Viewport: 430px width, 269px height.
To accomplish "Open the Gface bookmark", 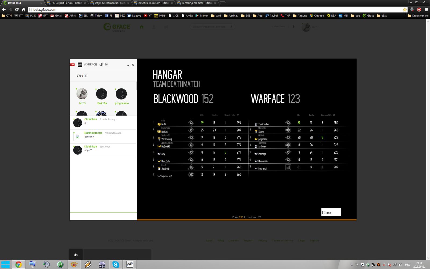I will point(368,16).
